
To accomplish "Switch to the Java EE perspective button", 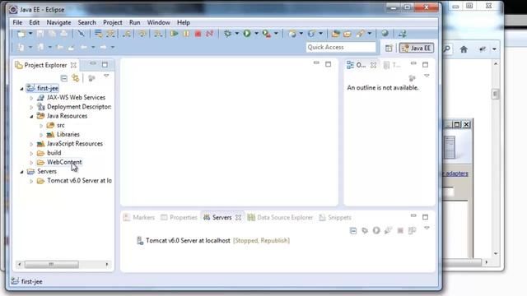I will click(x=417, y=48).
